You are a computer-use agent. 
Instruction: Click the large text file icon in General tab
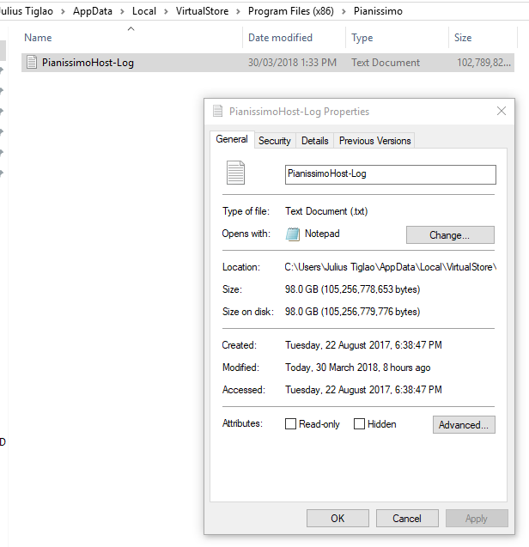click(235, 173)
